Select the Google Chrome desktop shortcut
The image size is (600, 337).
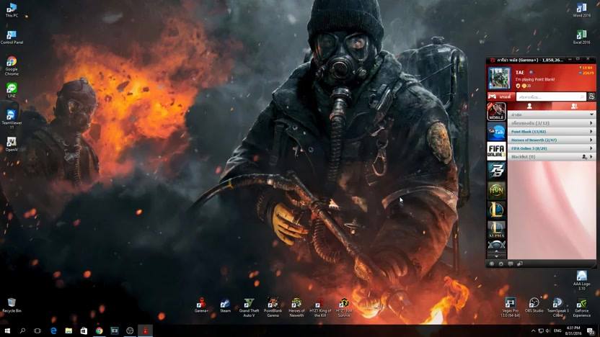12,66
